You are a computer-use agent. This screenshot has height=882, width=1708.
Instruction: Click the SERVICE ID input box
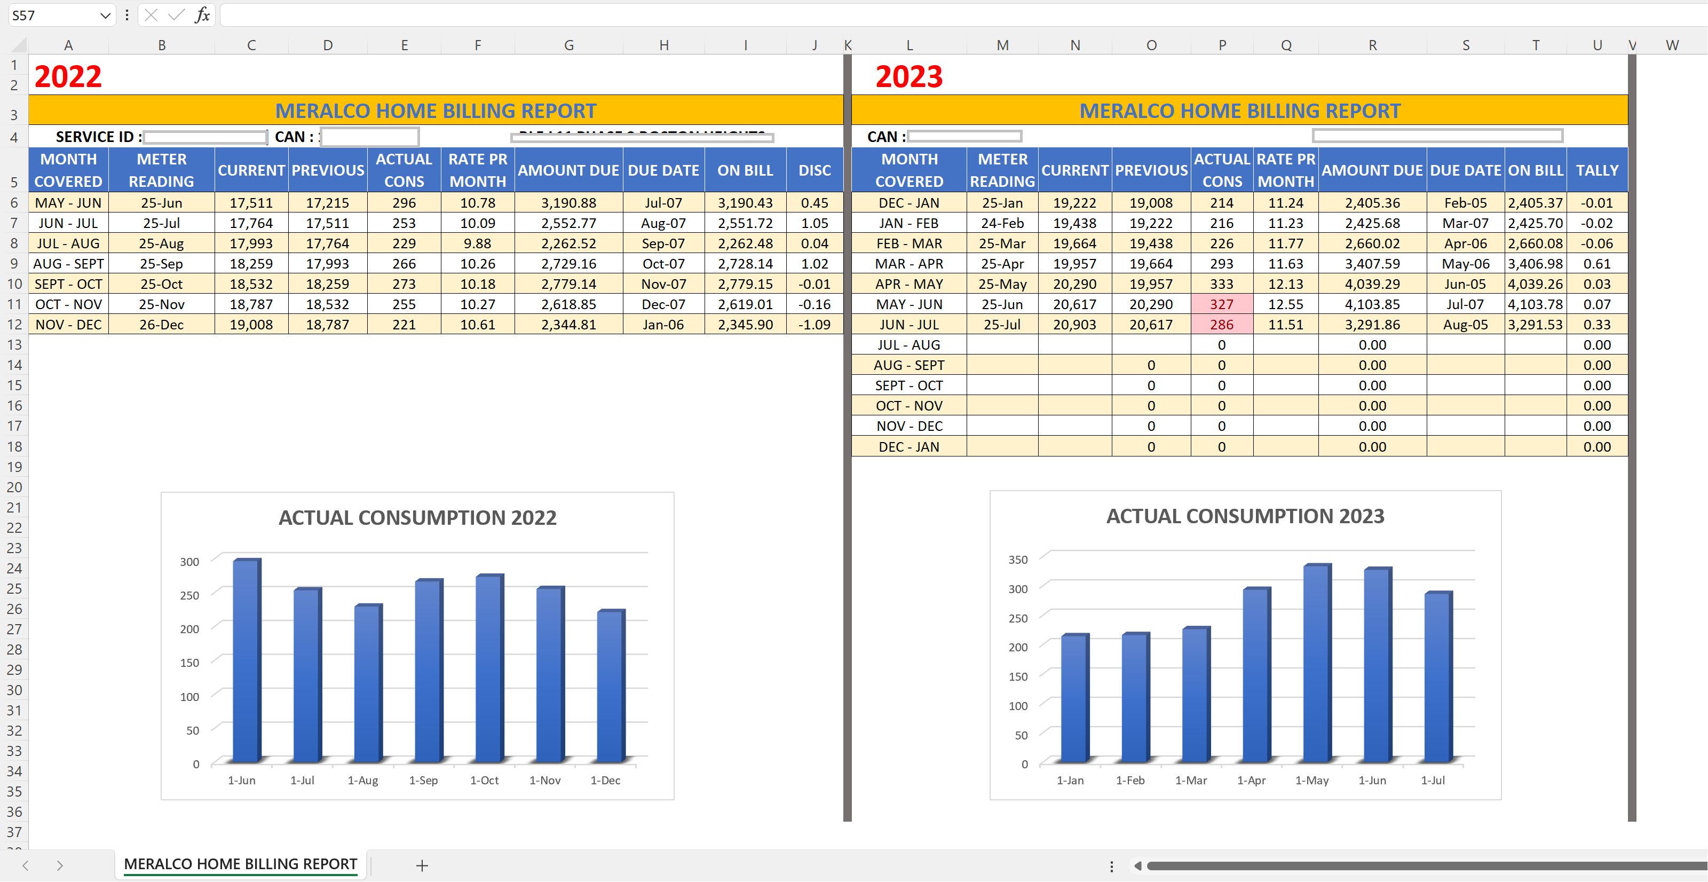pos(205,137)
